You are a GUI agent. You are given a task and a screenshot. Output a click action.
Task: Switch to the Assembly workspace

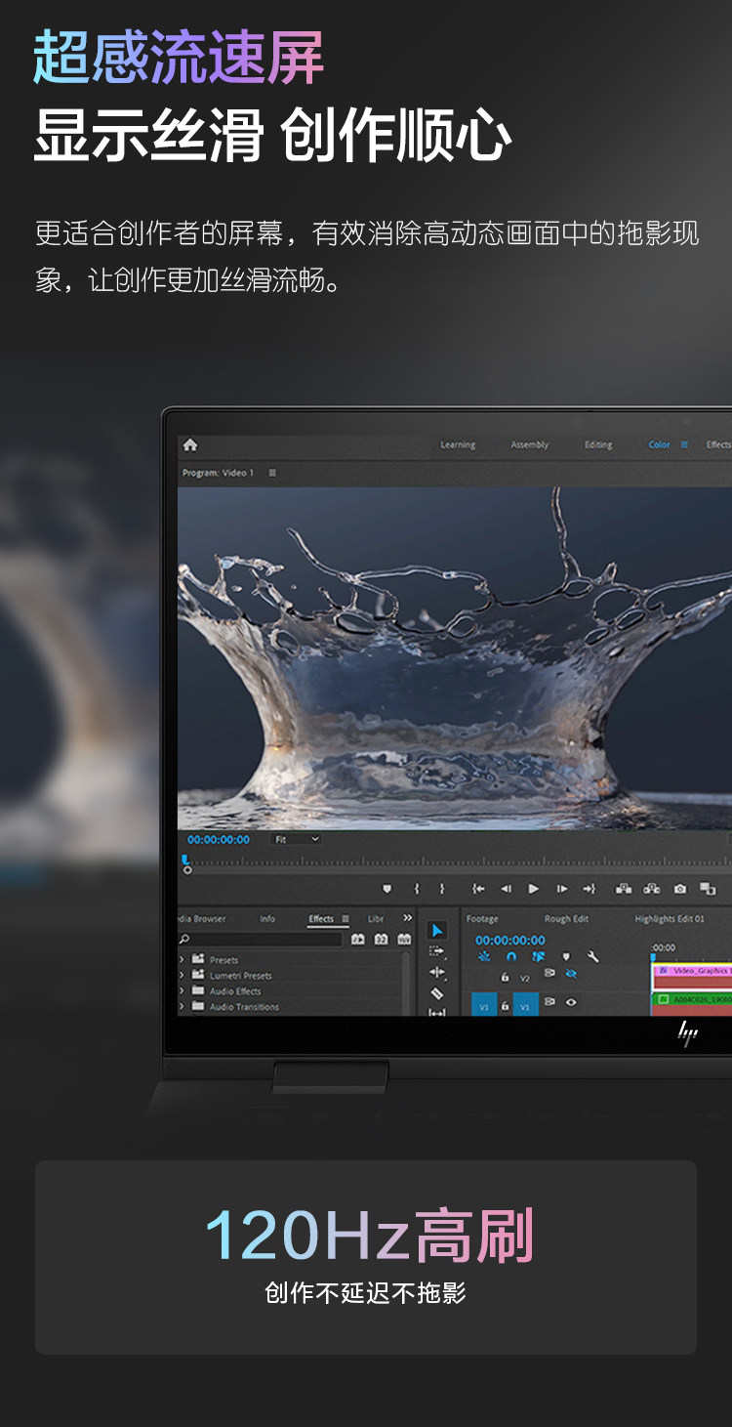530,445
